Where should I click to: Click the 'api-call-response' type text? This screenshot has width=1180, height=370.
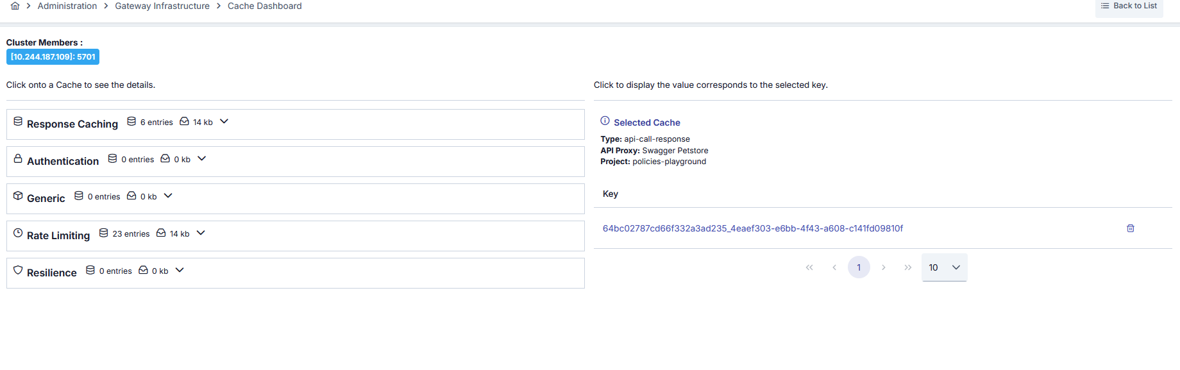[x=657, y=139]
